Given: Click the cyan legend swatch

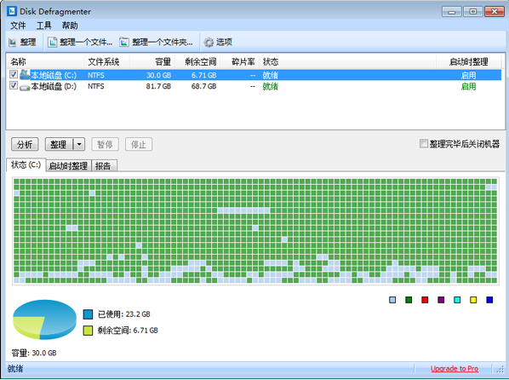Looking at the screenshot, I should point(457,300).
